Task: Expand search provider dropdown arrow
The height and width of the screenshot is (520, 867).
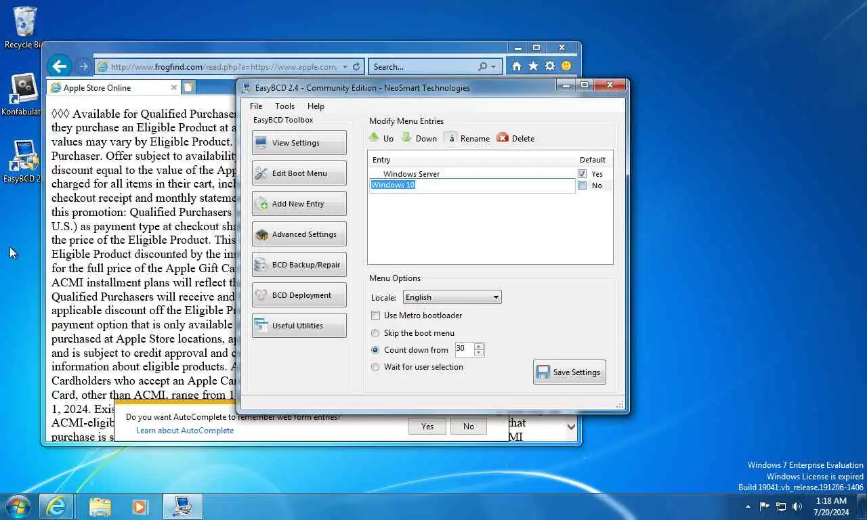Action: pos(493,66)
